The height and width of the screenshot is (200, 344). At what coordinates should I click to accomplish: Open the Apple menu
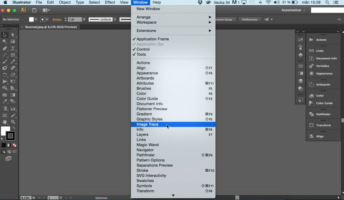pos(5,2)
